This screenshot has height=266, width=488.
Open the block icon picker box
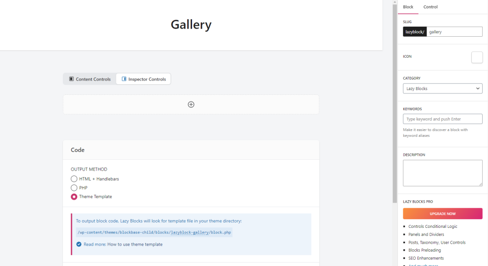click(477, 57)
